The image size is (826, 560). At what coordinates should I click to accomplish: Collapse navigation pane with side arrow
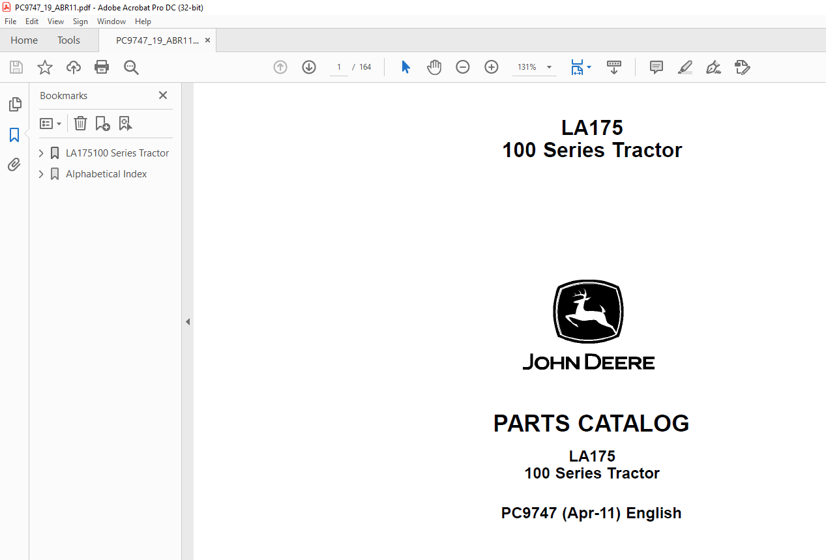tap(188, 321)
